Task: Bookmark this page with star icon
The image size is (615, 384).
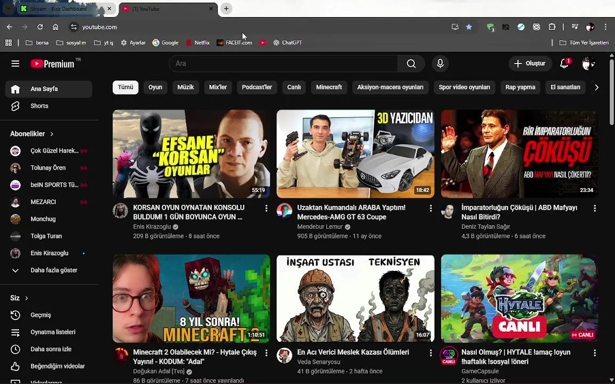Action: [469, 27]
